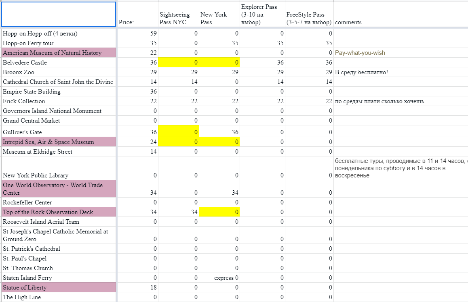Click Statue of Liberty price cell 18
This screenshot has height=302, width=468.
pos(137,287)
